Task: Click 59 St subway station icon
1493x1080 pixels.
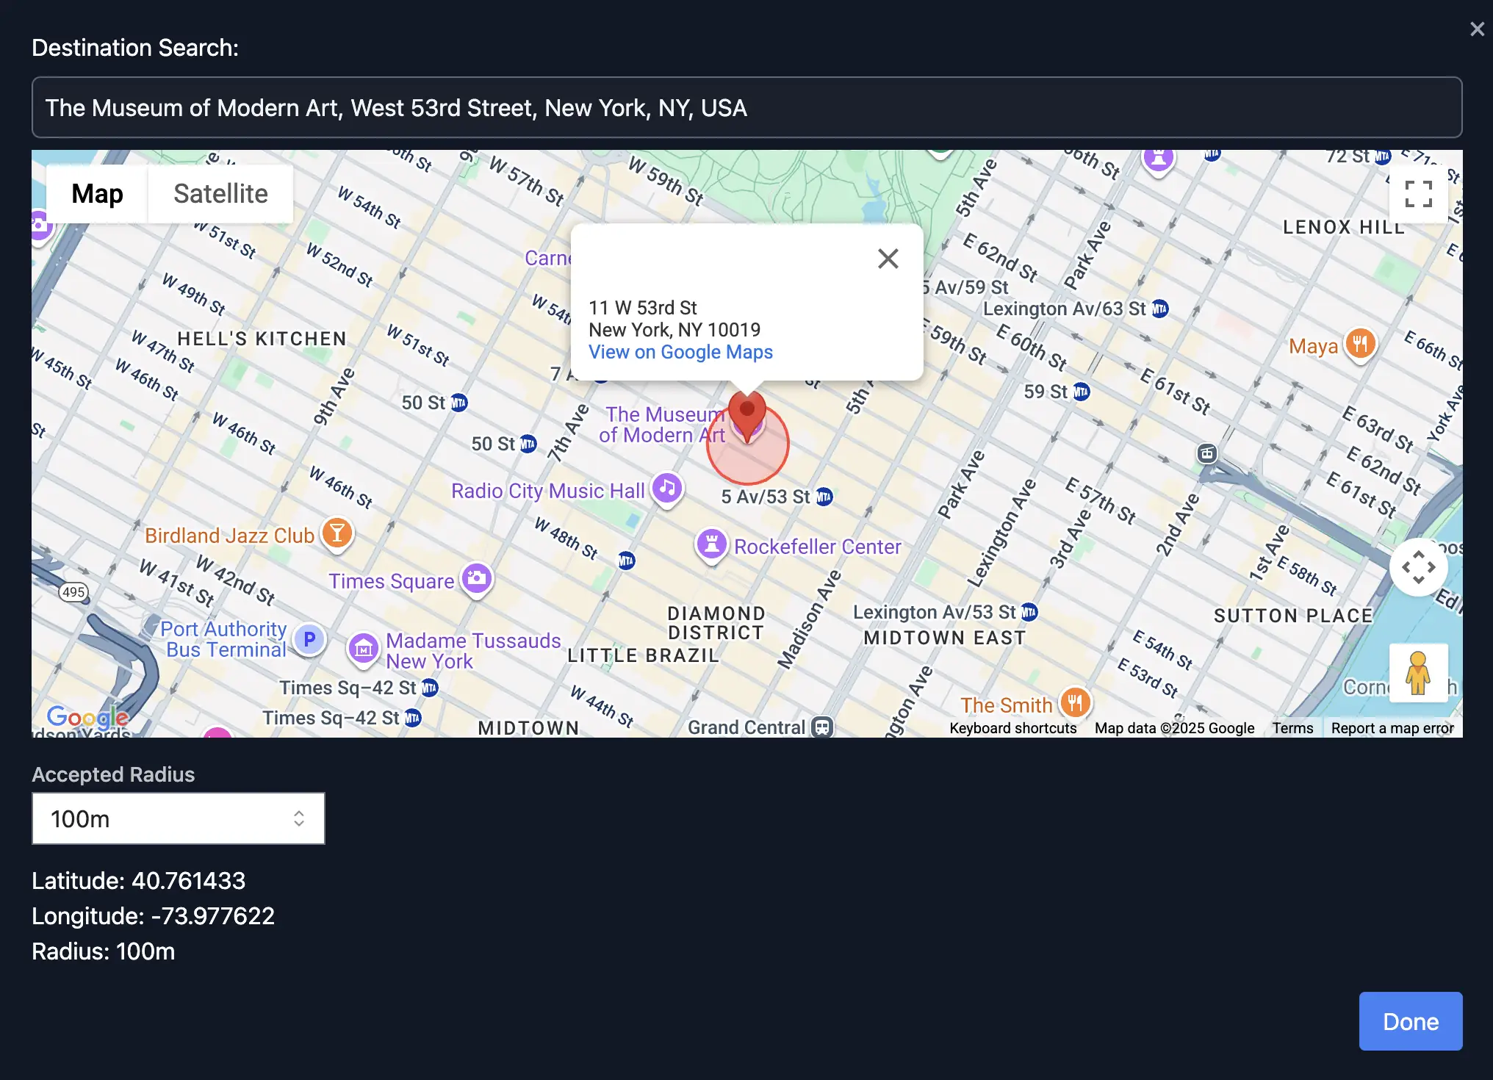Action: tap(1081, 392)
